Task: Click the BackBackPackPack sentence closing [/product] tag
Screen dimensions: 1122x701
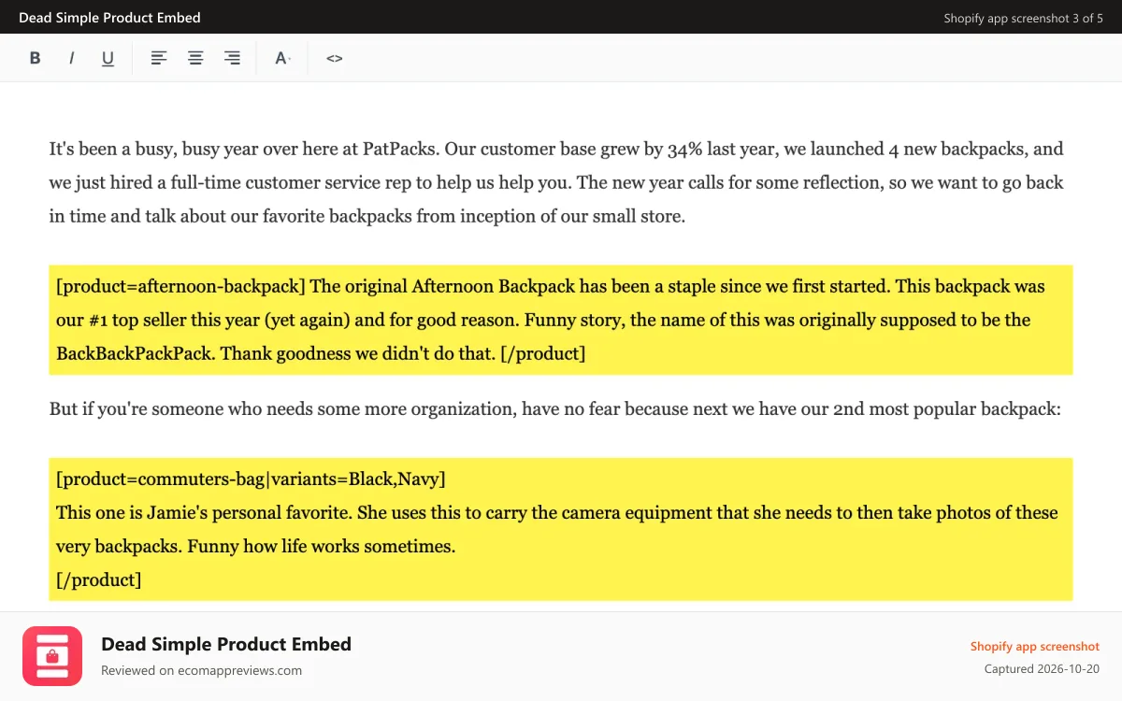Action: pos(543,353)
